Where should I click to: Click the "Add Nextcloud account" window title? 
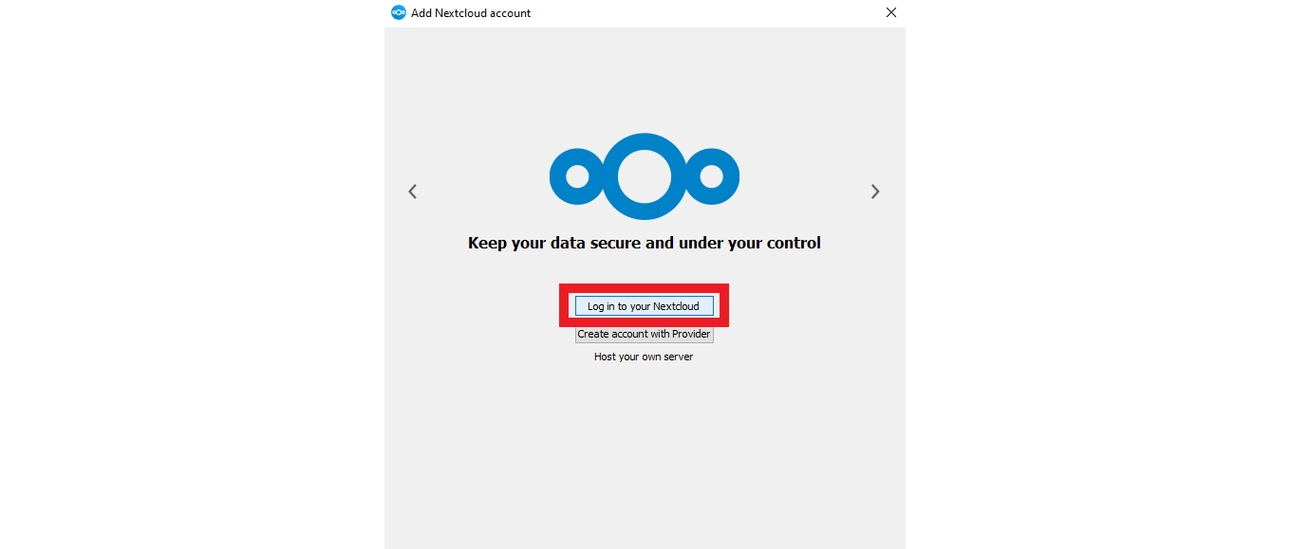click(471, 13)
